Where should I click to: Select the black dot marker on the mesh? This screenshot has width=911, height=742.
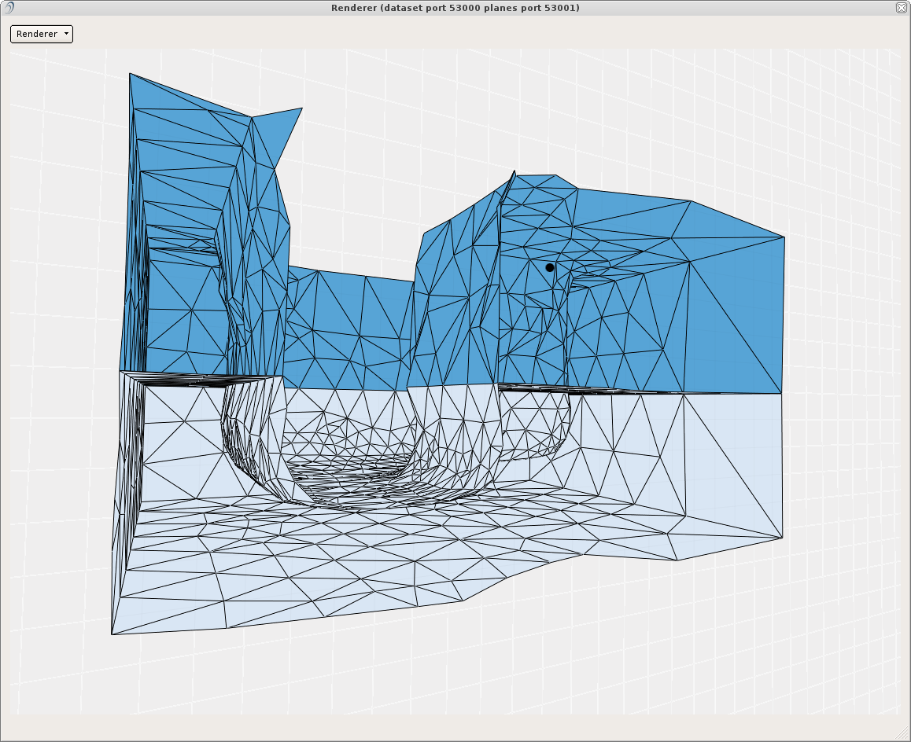pyautogui.click(x=550, y=268)
